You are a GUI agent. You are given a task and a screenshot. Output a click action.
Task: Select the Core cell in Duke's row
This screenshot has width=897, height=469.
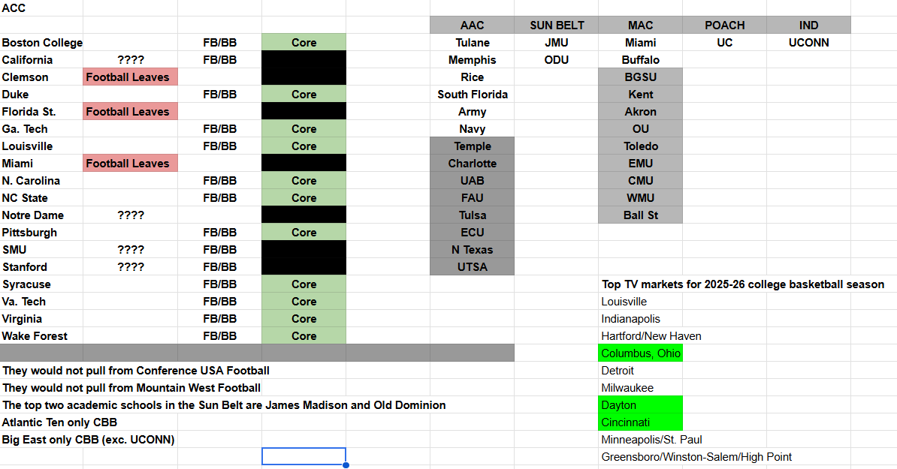(304, 95)
